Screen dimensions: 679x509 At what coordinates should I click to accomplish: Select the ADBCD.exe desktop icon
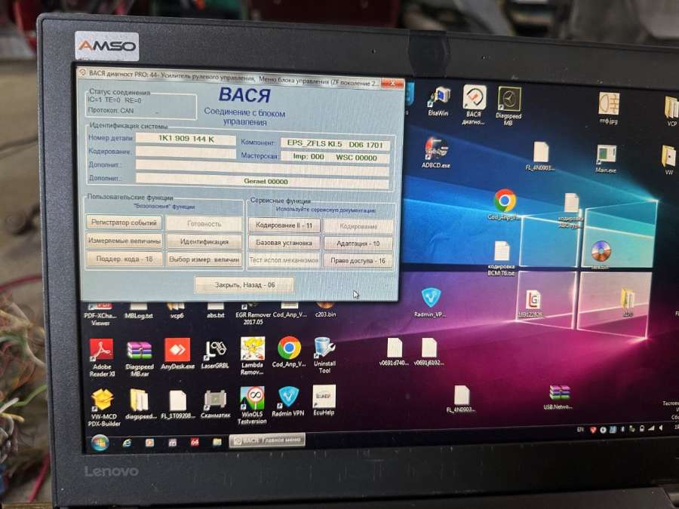tap(435, 152)
